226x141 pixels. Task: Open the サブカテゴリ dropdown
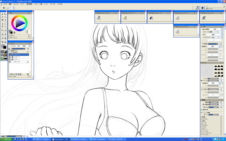pos(217,37)
